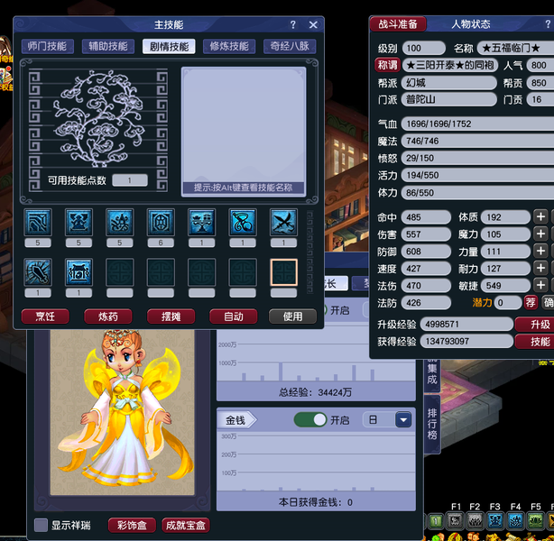
Task: Activate the F2 hotbar skill icon
Action: tap(475, 521)
